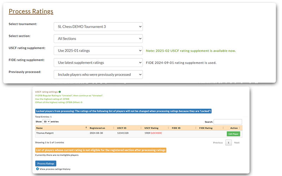The height and width of the screenshot is (176, 282).
Task: Expand the Select section dropdown
Action: (98, 39)
